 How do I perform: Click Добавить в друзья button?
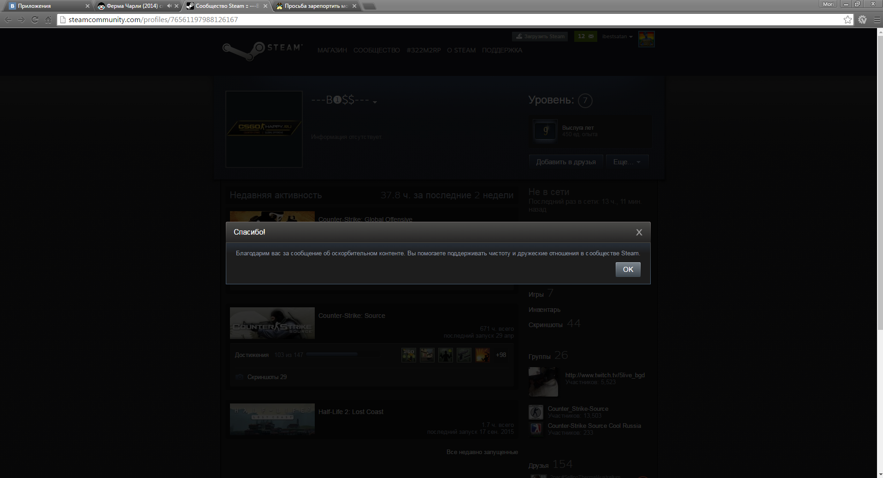566,162
